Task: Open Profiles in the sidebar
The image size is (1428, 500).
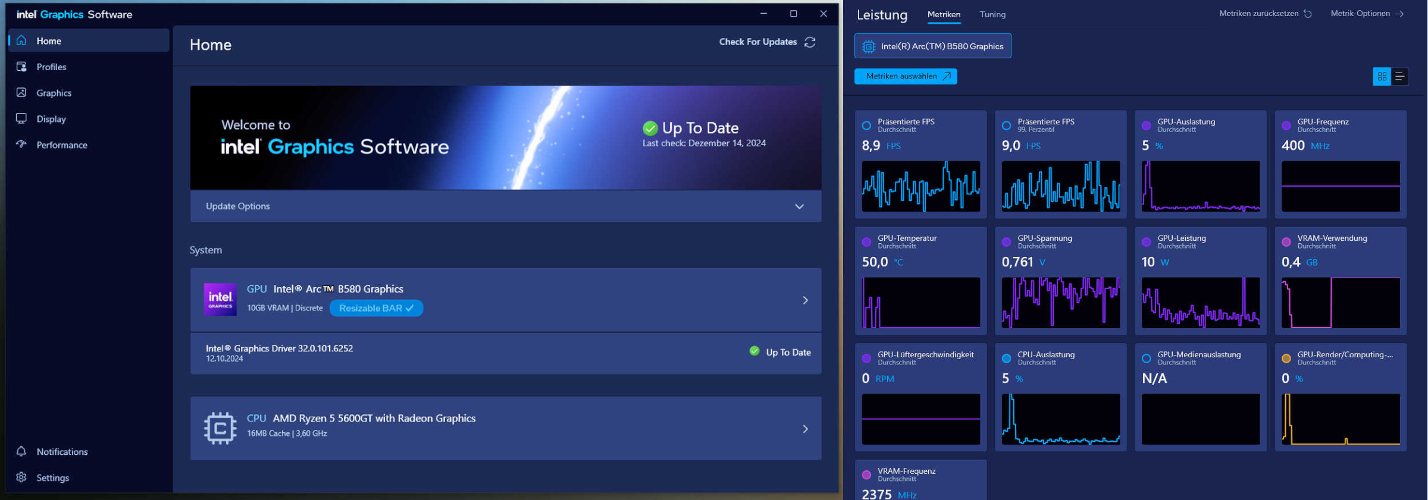Action: [x=89, y=67]
